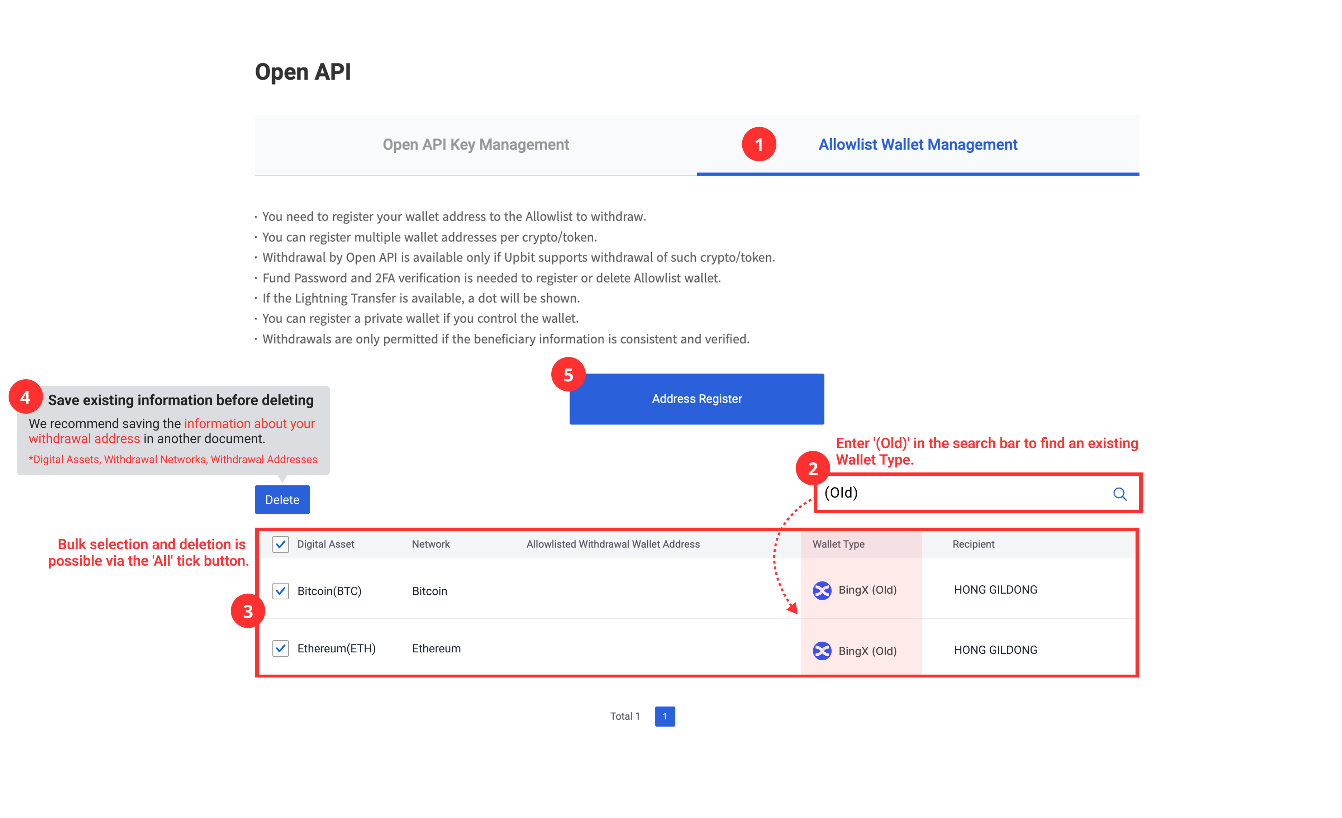Screen dimensions: 1342x818
Task: Click the (Old) search input field
Action: pyautogui.click(x=958, y=493)
